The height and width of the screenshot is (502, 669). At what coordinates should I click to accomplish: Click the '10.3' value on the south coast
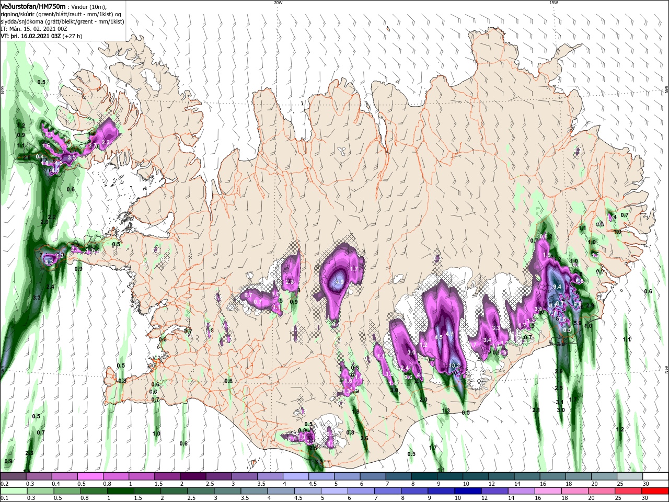pos(454,366)
